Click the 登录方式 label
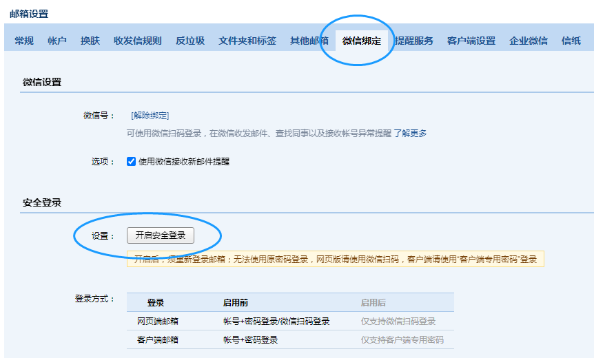Viewport: 594px width, 358px height. (94, 299)
